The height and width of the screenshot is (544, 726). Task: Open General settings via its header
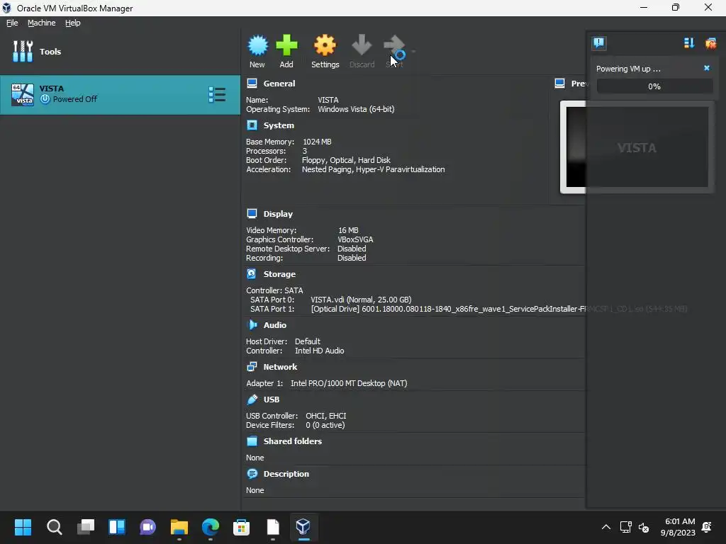coord(279,84)
